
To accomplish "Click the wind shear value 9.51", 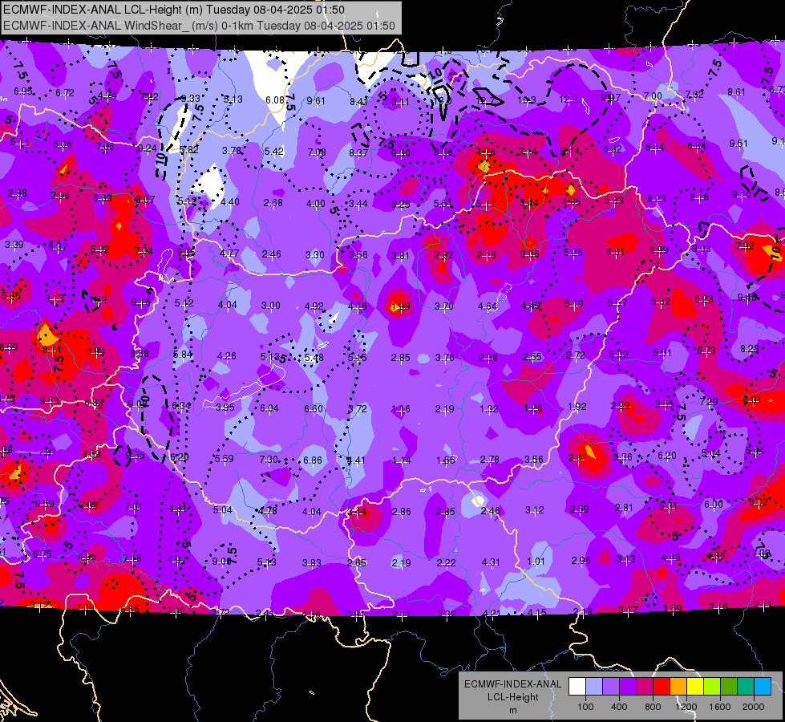I will [x=738, y=144].
